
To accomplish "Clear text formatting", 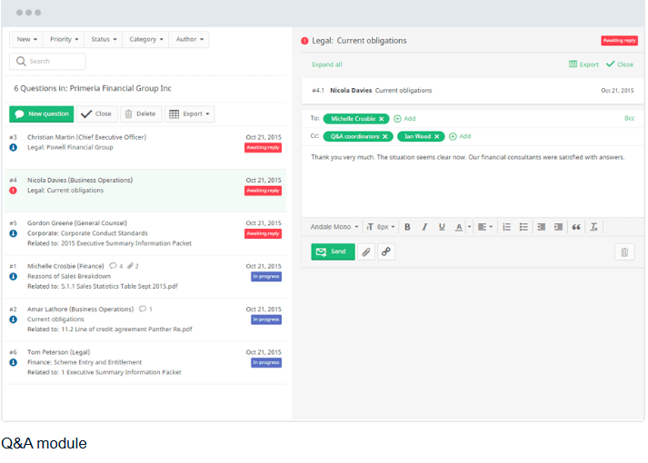I will click(x=593, y=227).
